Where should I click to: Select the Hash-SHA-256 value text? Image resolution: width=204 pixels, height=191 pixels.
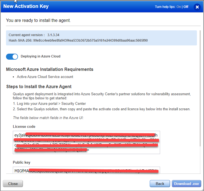91,40
